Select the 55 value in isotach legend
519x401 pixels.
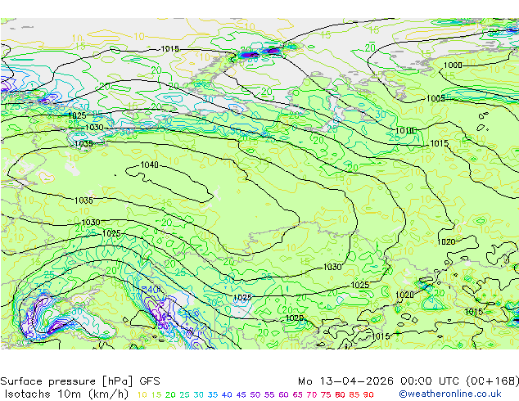269,394
